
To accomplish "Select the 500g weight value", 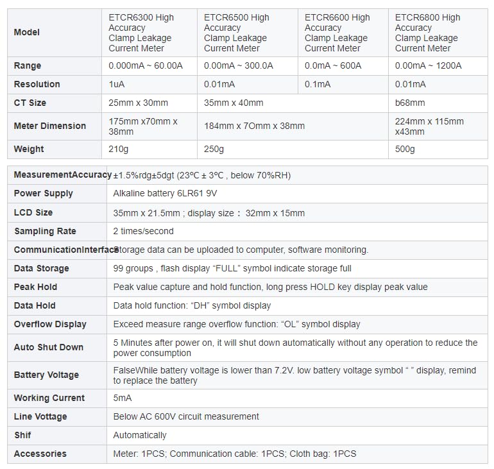I will (x=405, y=149).
